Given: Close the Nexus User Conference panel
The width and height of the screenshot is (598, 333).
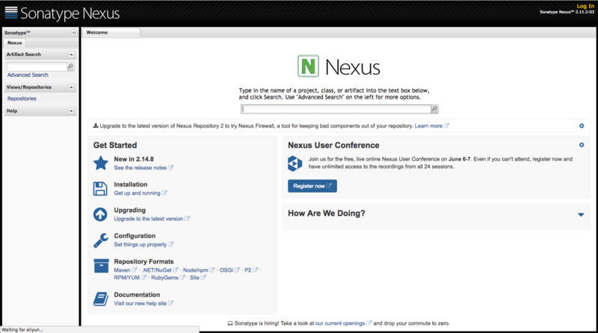Looking at the screenshot, I should point(582,145).
